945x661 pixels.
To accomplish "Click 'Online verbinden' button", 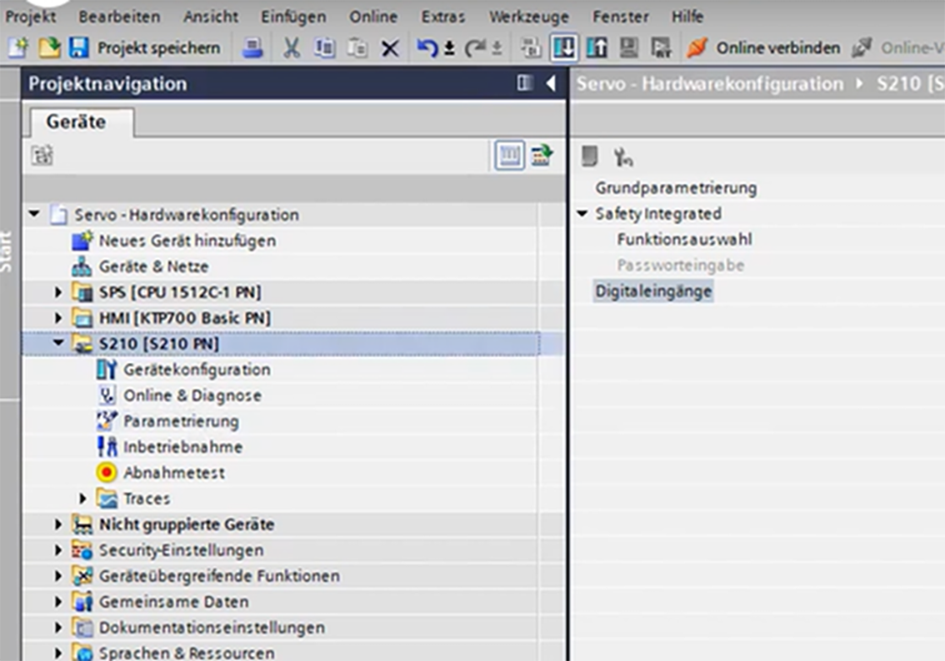I will point(763,47).
